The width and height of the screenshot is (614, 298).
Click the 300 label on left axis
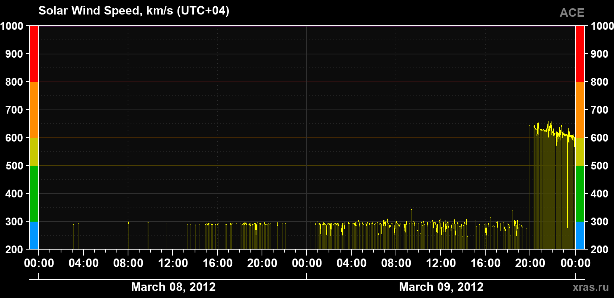15,222
